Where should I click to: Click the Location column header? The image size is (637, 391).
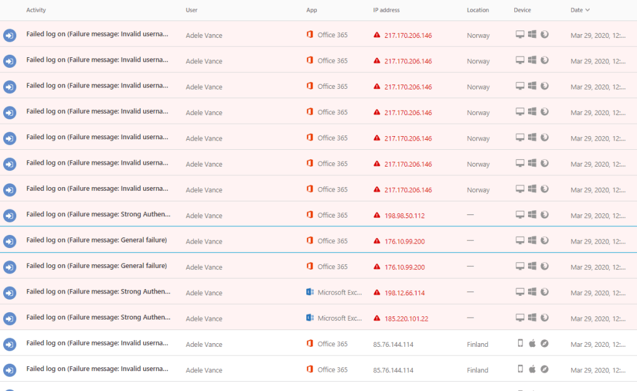pyautogui.click(x=478, y=10)
